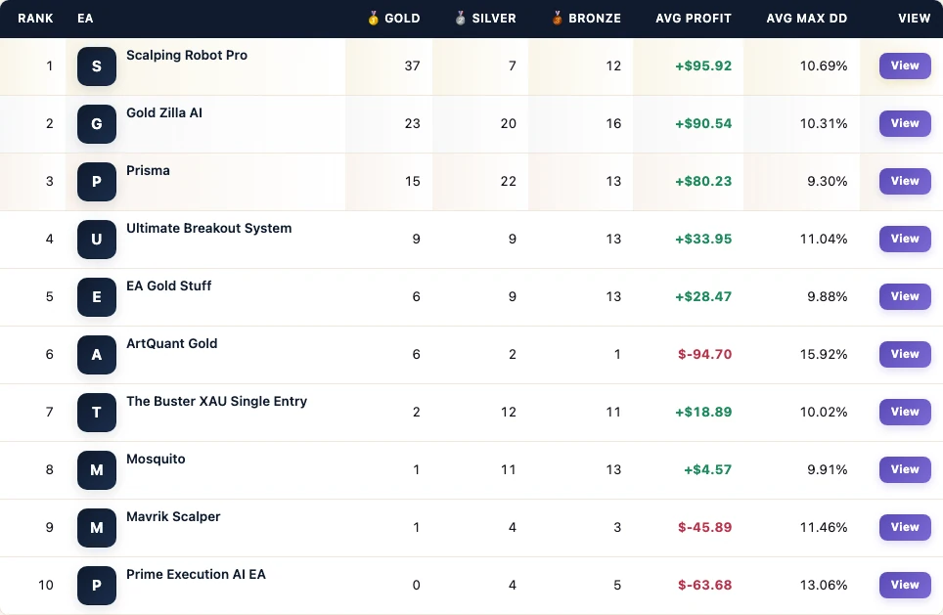Click the EA column header
The height and width of the screenshot is (615, 943).
pyautogui.click(x=85, y=19)
